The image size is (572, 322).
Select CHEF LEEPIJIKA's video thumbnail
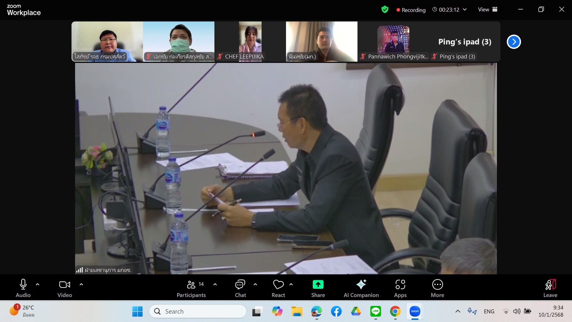[250, 41]
